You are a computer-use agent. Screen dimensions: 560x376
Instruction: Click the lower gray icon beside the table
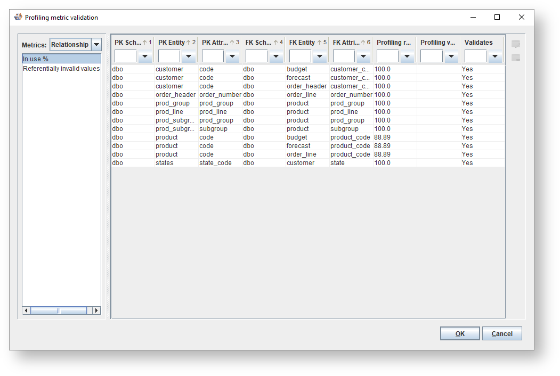click(x=516, y=58)
